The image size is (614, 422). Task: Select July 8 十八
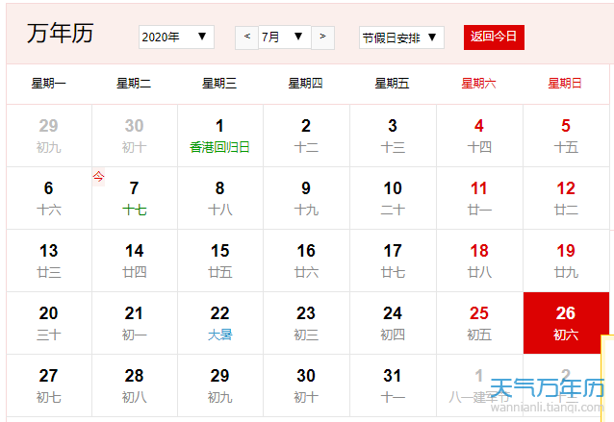point(220,198)
